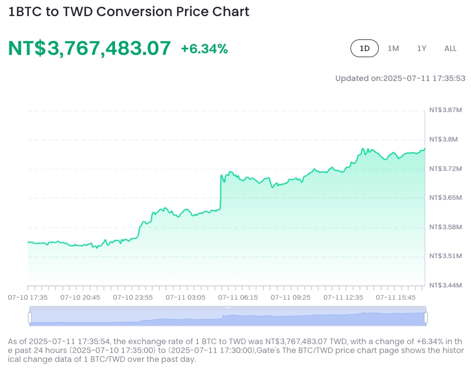Click the NT$3,767,483.07 current price
Viewport: 471px width, 368px height.
coord(89,48)
